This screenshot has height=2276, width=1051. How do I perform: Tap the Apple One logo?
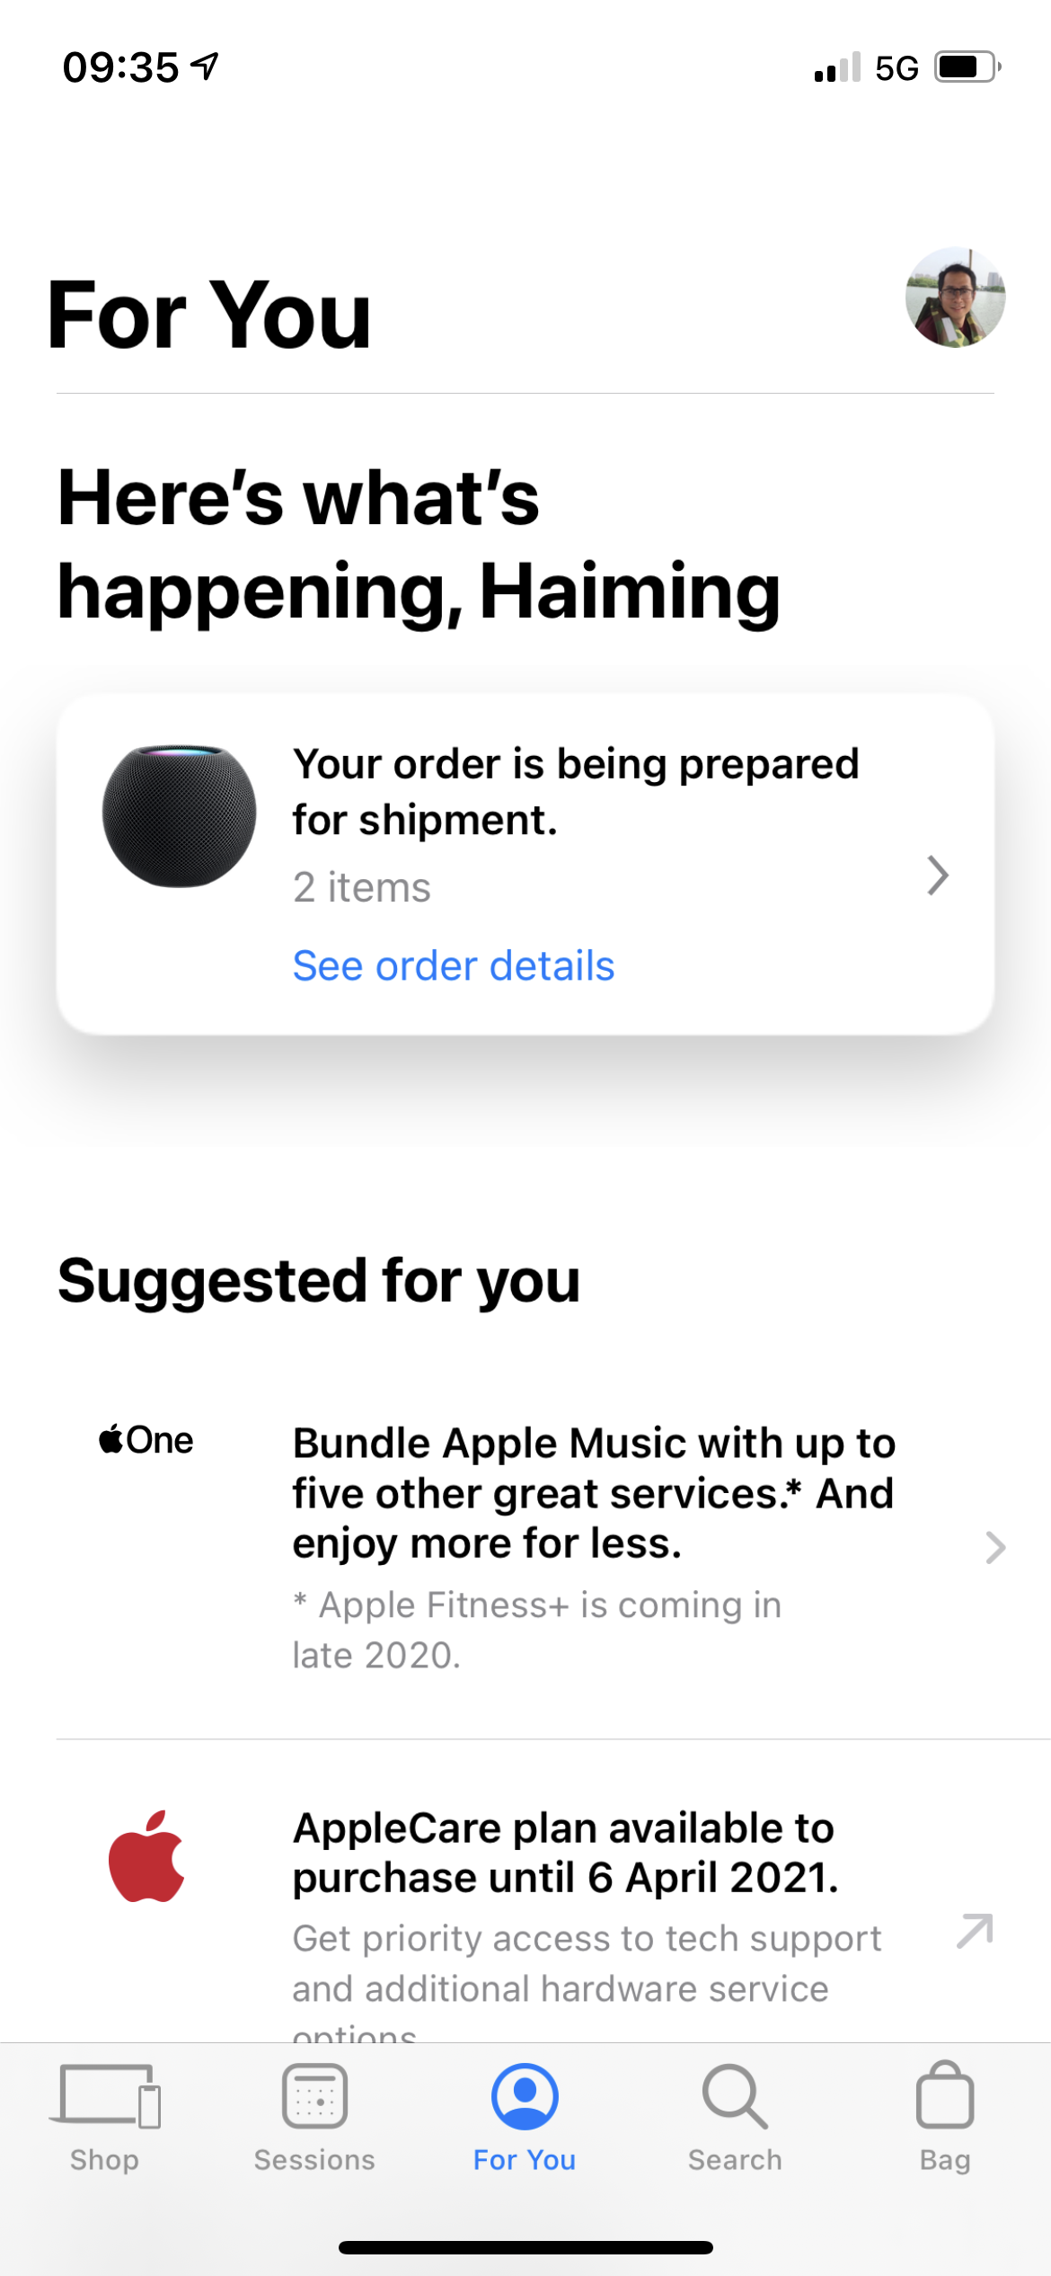point(146,1440)
